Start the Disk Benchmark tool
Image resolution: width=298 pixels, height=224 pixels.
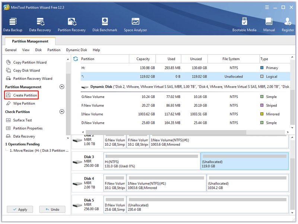click(x=105, y=25)
